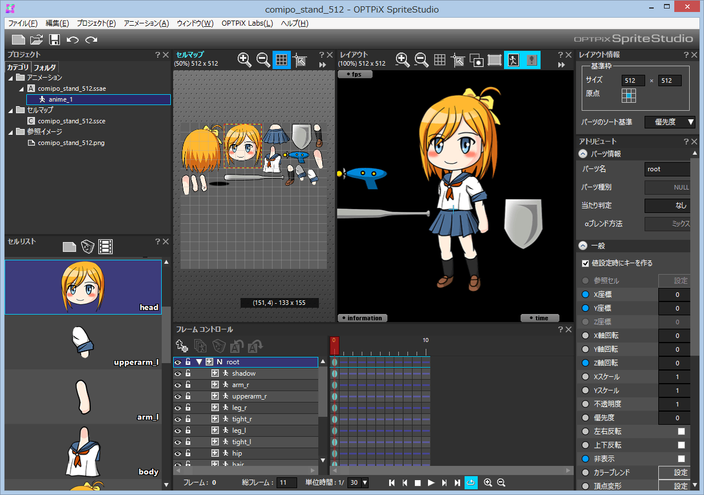Toggle the vertical flip checkbox

click(x=681, y=445)
